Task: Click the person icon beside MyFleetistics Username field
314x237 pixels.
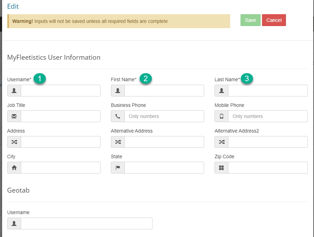Action: (14, 91)
